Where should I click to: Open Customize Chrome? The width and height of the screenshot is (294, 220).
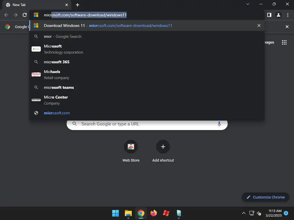coord(266,197)
